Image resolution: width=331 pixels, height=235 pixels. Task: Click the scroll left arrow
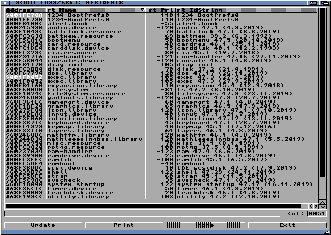[311, 206]
